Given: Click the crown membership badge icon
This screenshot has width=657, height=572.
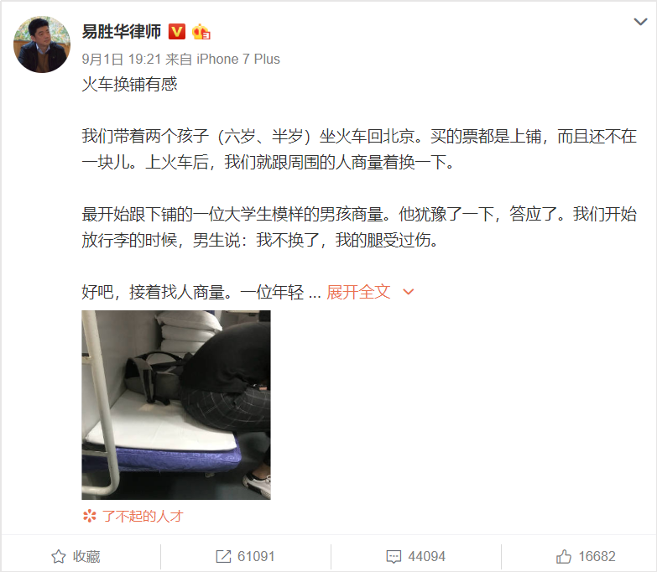Looking at the screenshot, I should coord(201,32).
